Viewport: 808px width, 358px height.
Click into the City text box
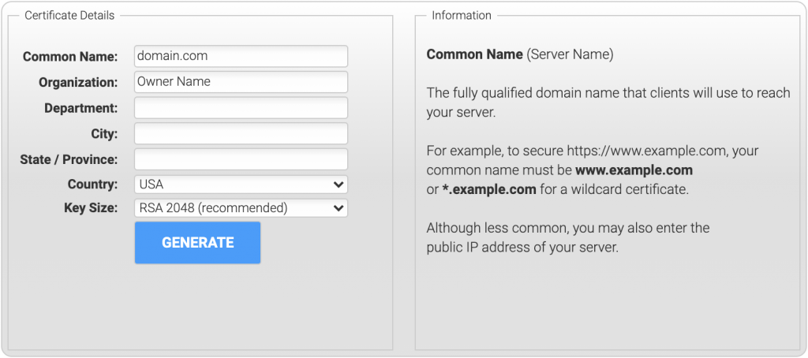241,133
